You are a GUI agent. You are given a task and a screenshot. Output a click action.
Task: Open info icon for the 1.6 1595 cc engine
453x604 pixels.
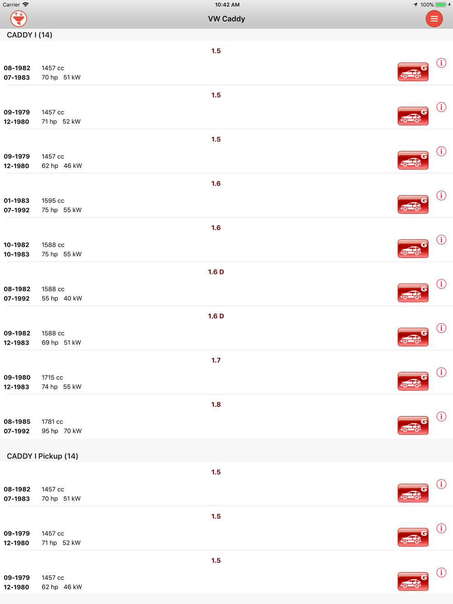pyautogui.click(x=441, y=196)
